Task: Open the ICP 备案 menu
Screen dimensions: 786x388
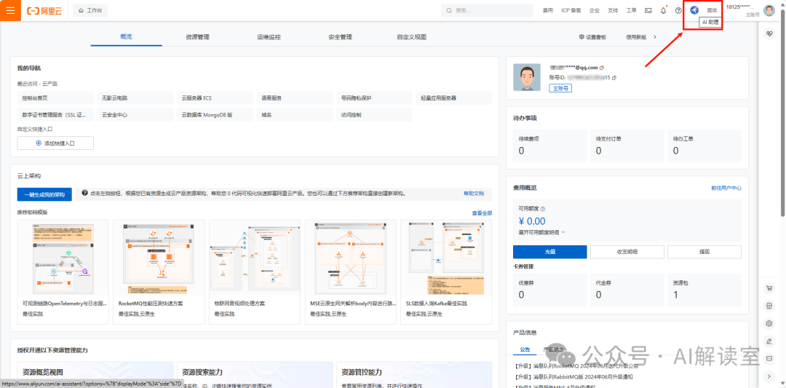Action: 571,10
